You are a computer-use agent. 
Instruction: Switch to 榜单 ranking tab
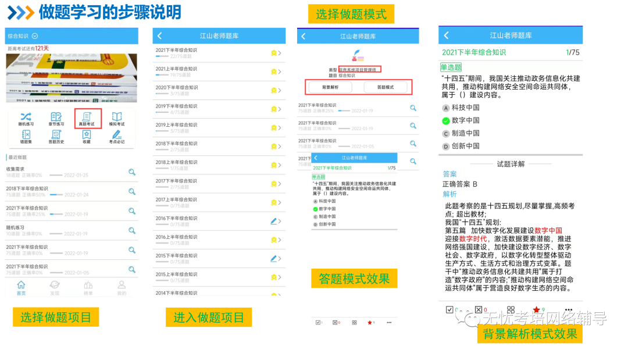[88, 288]
